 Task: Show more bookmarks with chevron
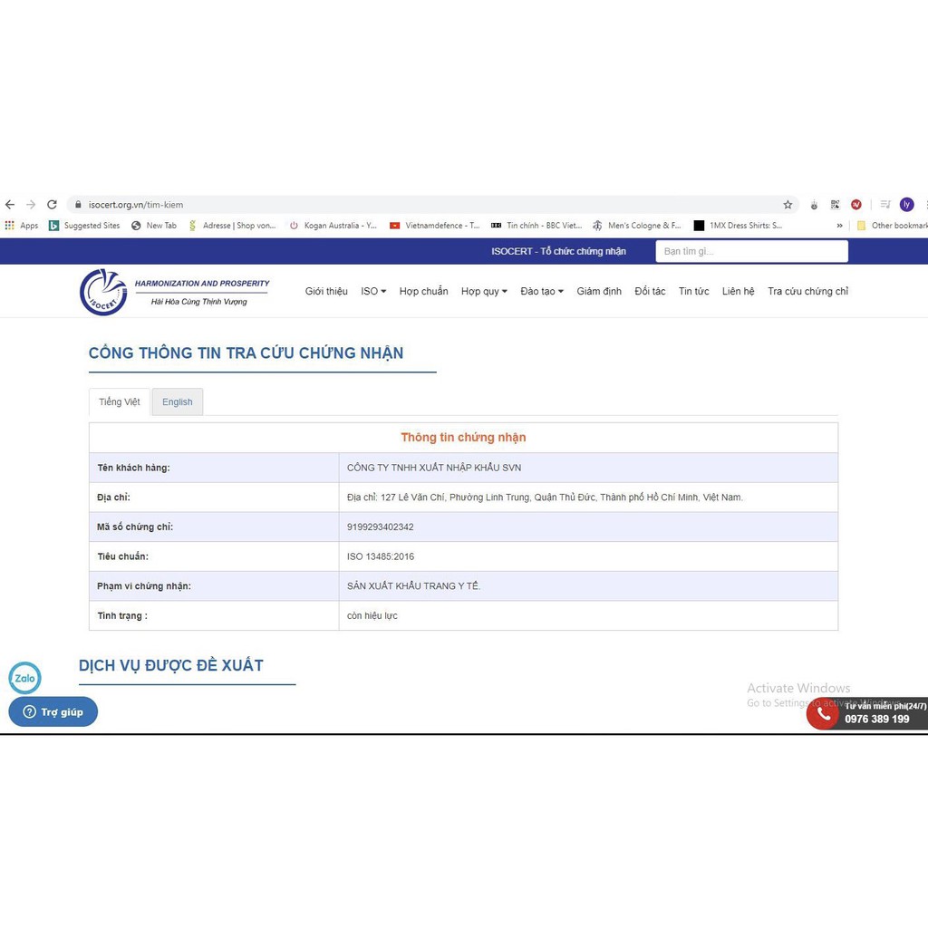839,226
